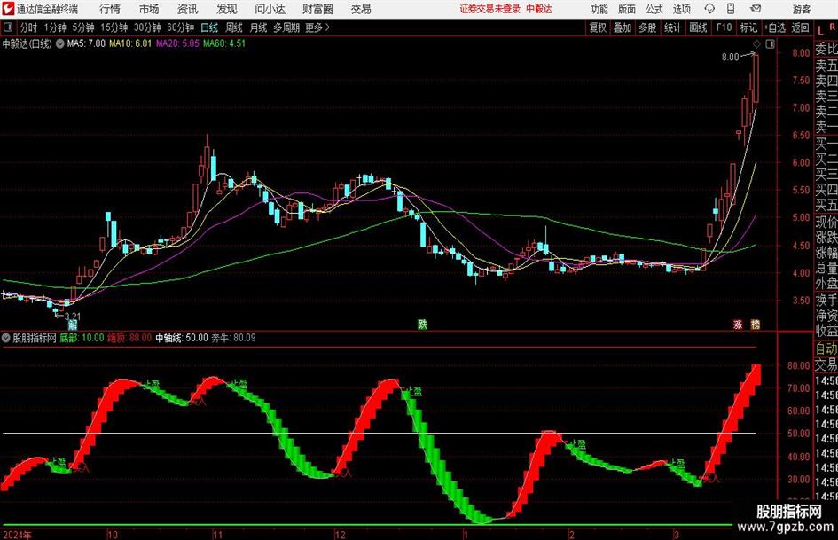
Task: Open the 发现 menu
Action: coord(227,9)
